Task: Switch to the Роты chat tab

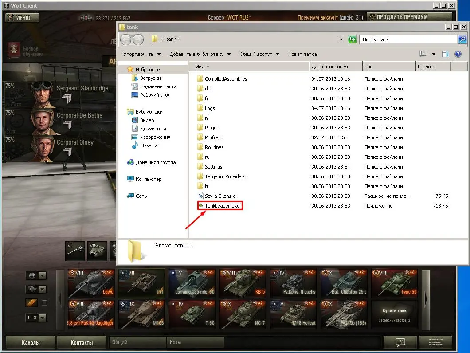Action: click(x=195, y=342)
